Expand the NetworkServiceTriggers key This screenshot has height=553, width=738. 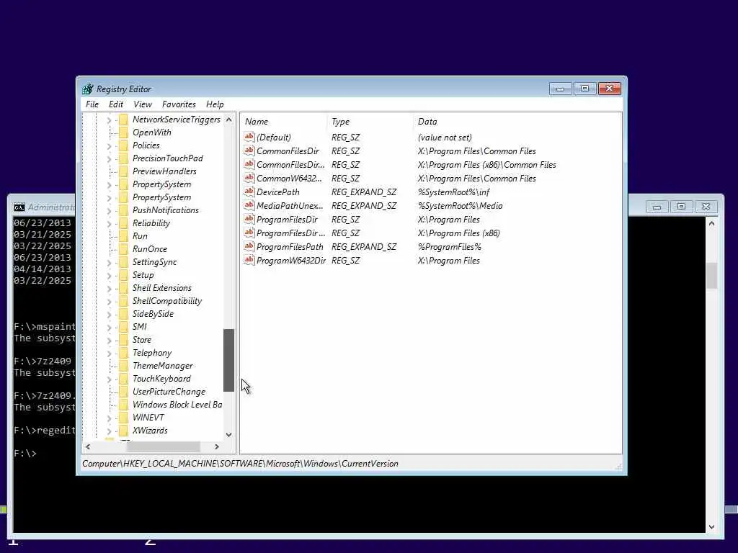point(110,120)
